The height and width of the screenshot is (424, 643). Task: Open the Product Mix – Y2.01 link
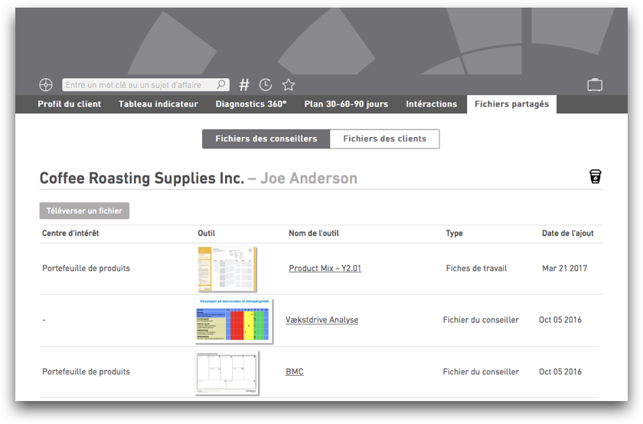tap(325, 268)
